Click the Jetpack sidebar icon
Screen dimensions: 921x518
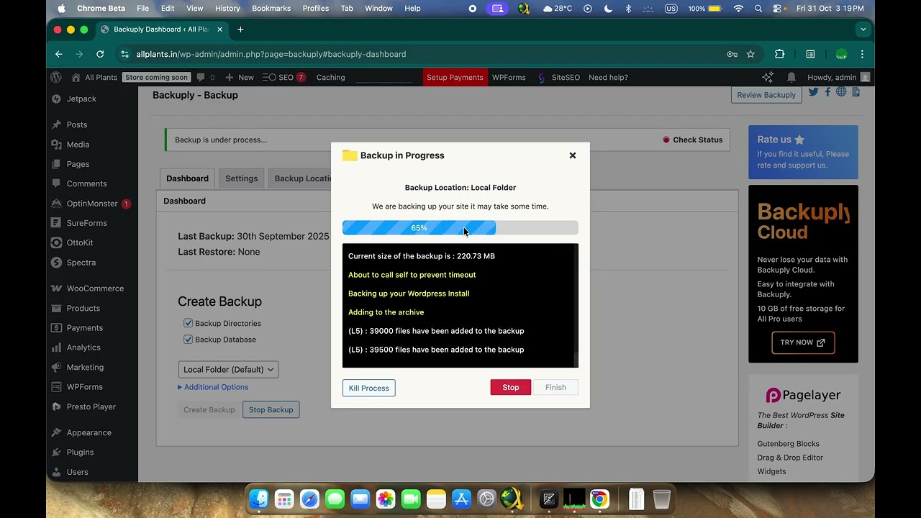pyautogui.click(x=56, y=99)
